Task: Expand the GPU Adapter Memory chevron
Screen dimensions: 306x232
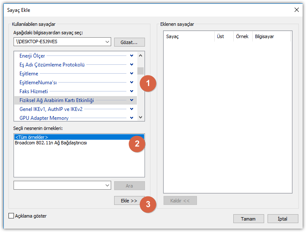Action: pyautogui.click(x=132, y=118)
